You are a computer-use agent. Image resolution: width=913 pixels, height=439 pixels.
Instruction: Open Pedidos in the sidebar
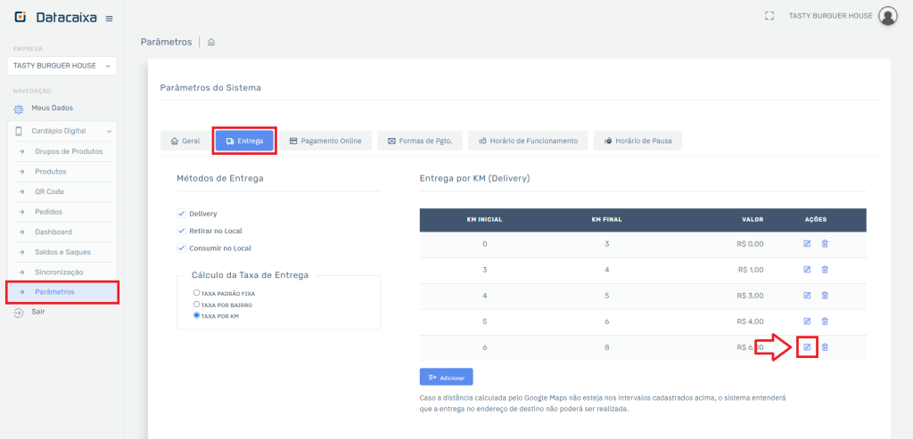[x=48, y=212]
